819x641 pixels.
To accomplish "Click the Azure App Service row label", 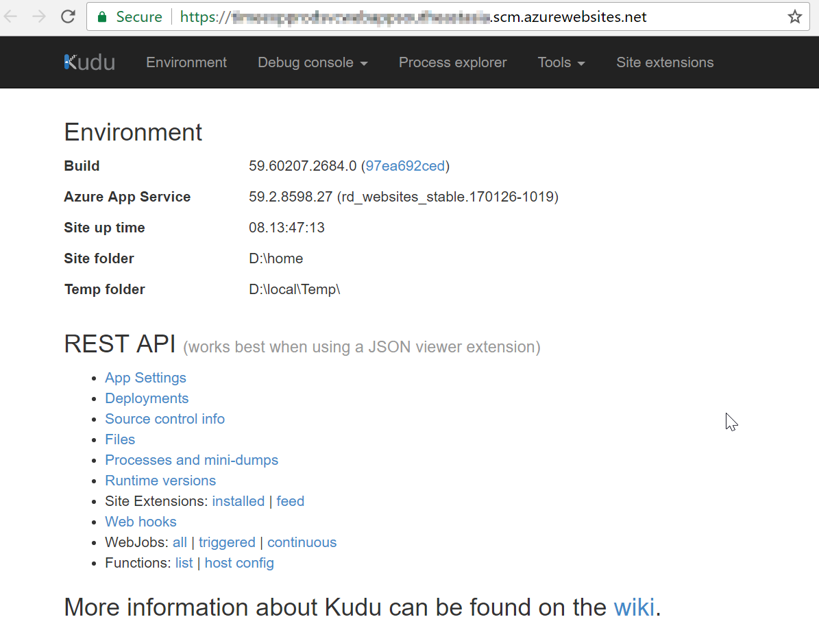I will [x=127, y=197].
